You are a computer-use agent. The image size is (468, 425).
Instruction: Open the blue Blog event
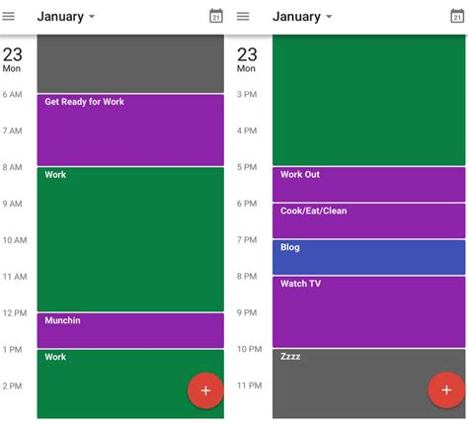click(x=369, y=257)
